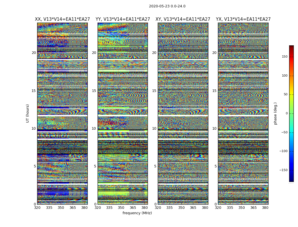The width and height of the screenshot is (298, 227).
Task: Click YX panel y-axis tick 10
Action: (x=214, y=129)
